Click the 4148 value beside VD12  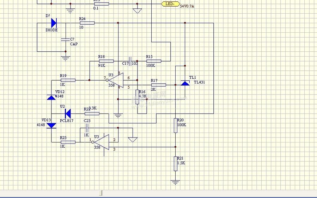[x=59, y=96]
